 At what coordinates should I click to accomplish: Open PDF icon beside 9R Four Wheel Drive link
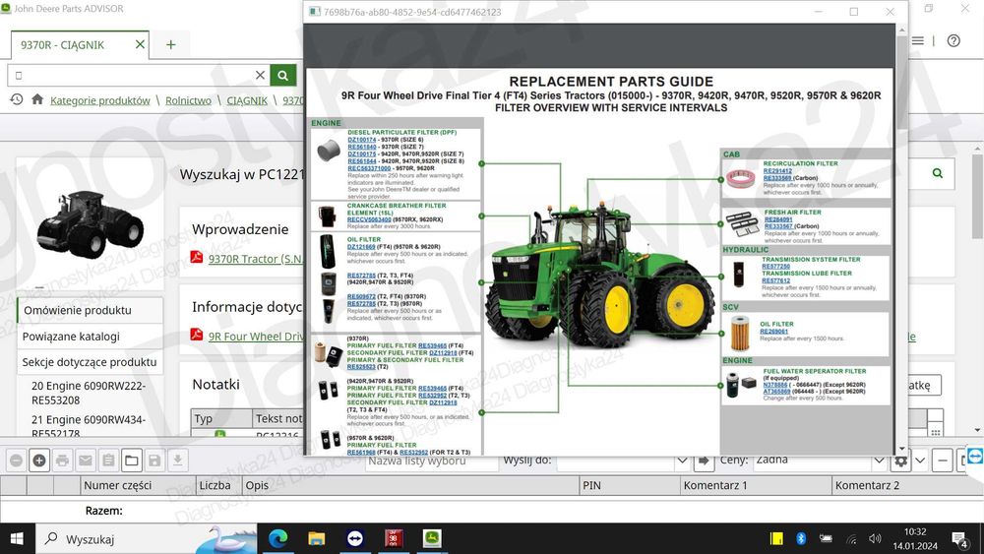pyautogui.click(x=197, y=335)
